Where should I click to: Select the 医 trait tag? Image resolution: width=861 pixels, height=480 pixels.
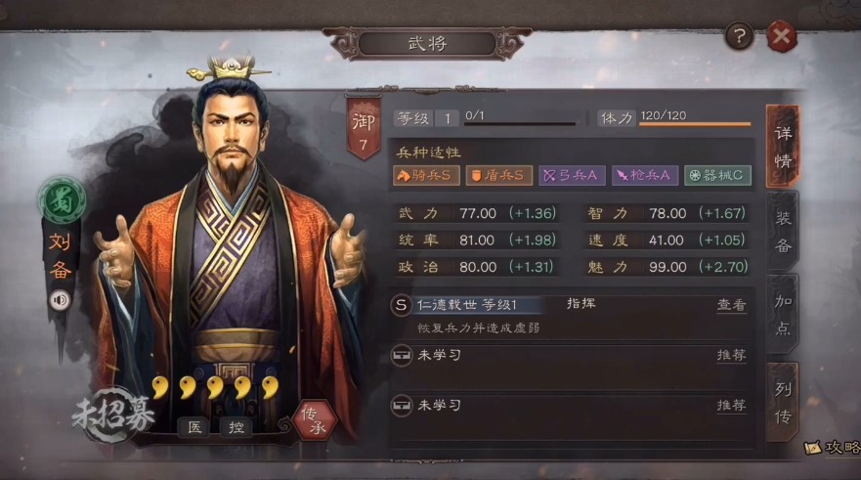(194, 427)
